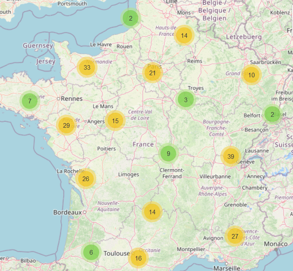This screenshot has height=271, width=293.
Task: Expand the green 2 cluster near Belfort
Action: pos(272,114)
